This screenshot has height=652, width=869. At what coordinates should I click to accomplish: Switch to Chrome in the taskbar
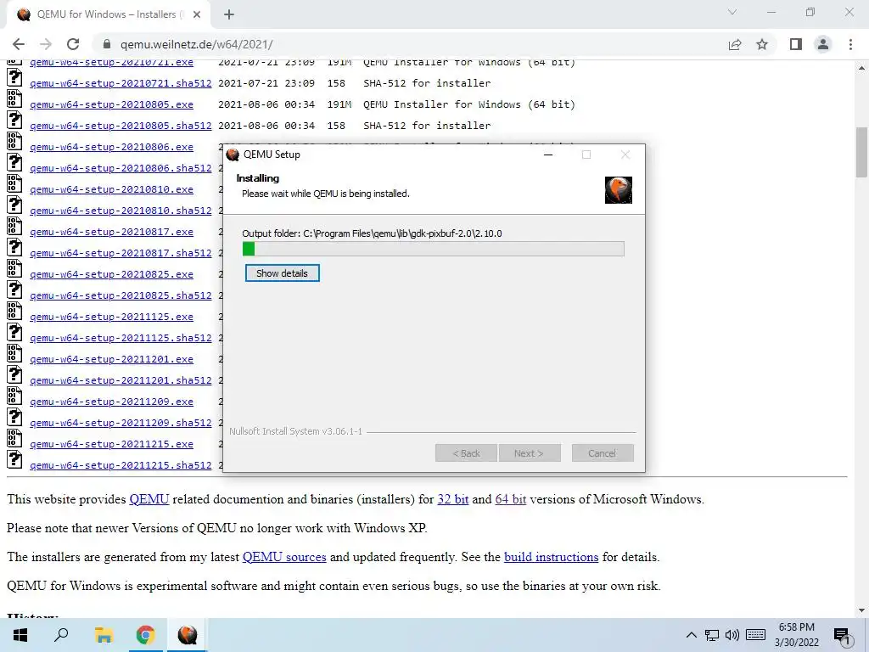146,635
